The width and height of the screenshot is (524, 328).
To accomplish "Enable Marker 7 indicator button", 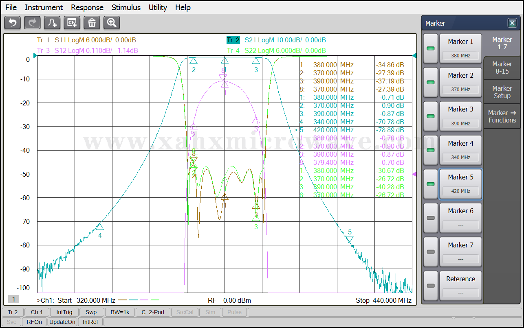I will (431, 251).
